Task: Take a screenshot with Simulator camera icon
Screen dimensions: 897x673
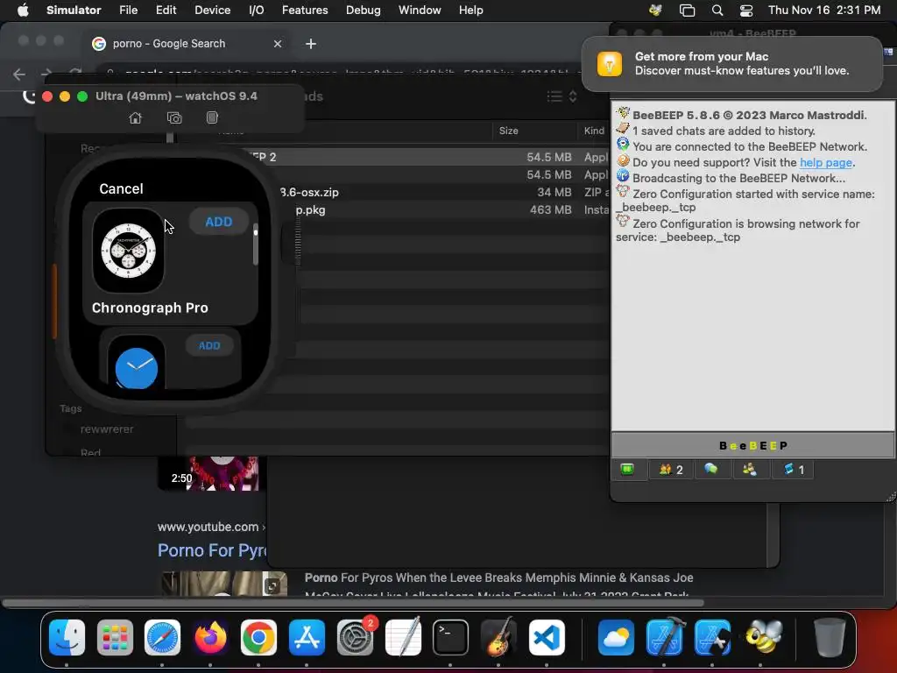Action: tap(174, 118)
